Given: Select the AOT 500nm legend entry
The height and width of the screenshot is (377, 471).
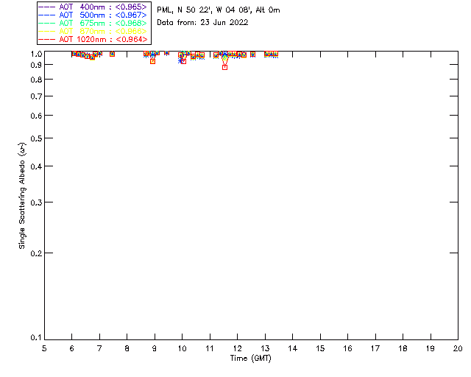Looking at the screenshot, I should 93,15.
